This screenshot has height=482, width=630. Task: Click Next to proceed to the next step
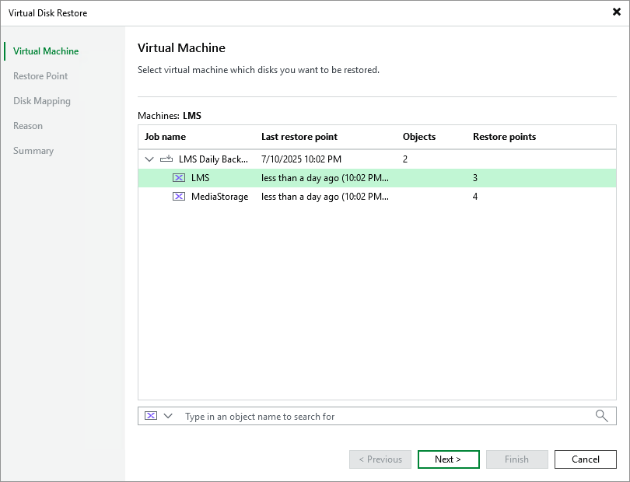tap(448, 459)
